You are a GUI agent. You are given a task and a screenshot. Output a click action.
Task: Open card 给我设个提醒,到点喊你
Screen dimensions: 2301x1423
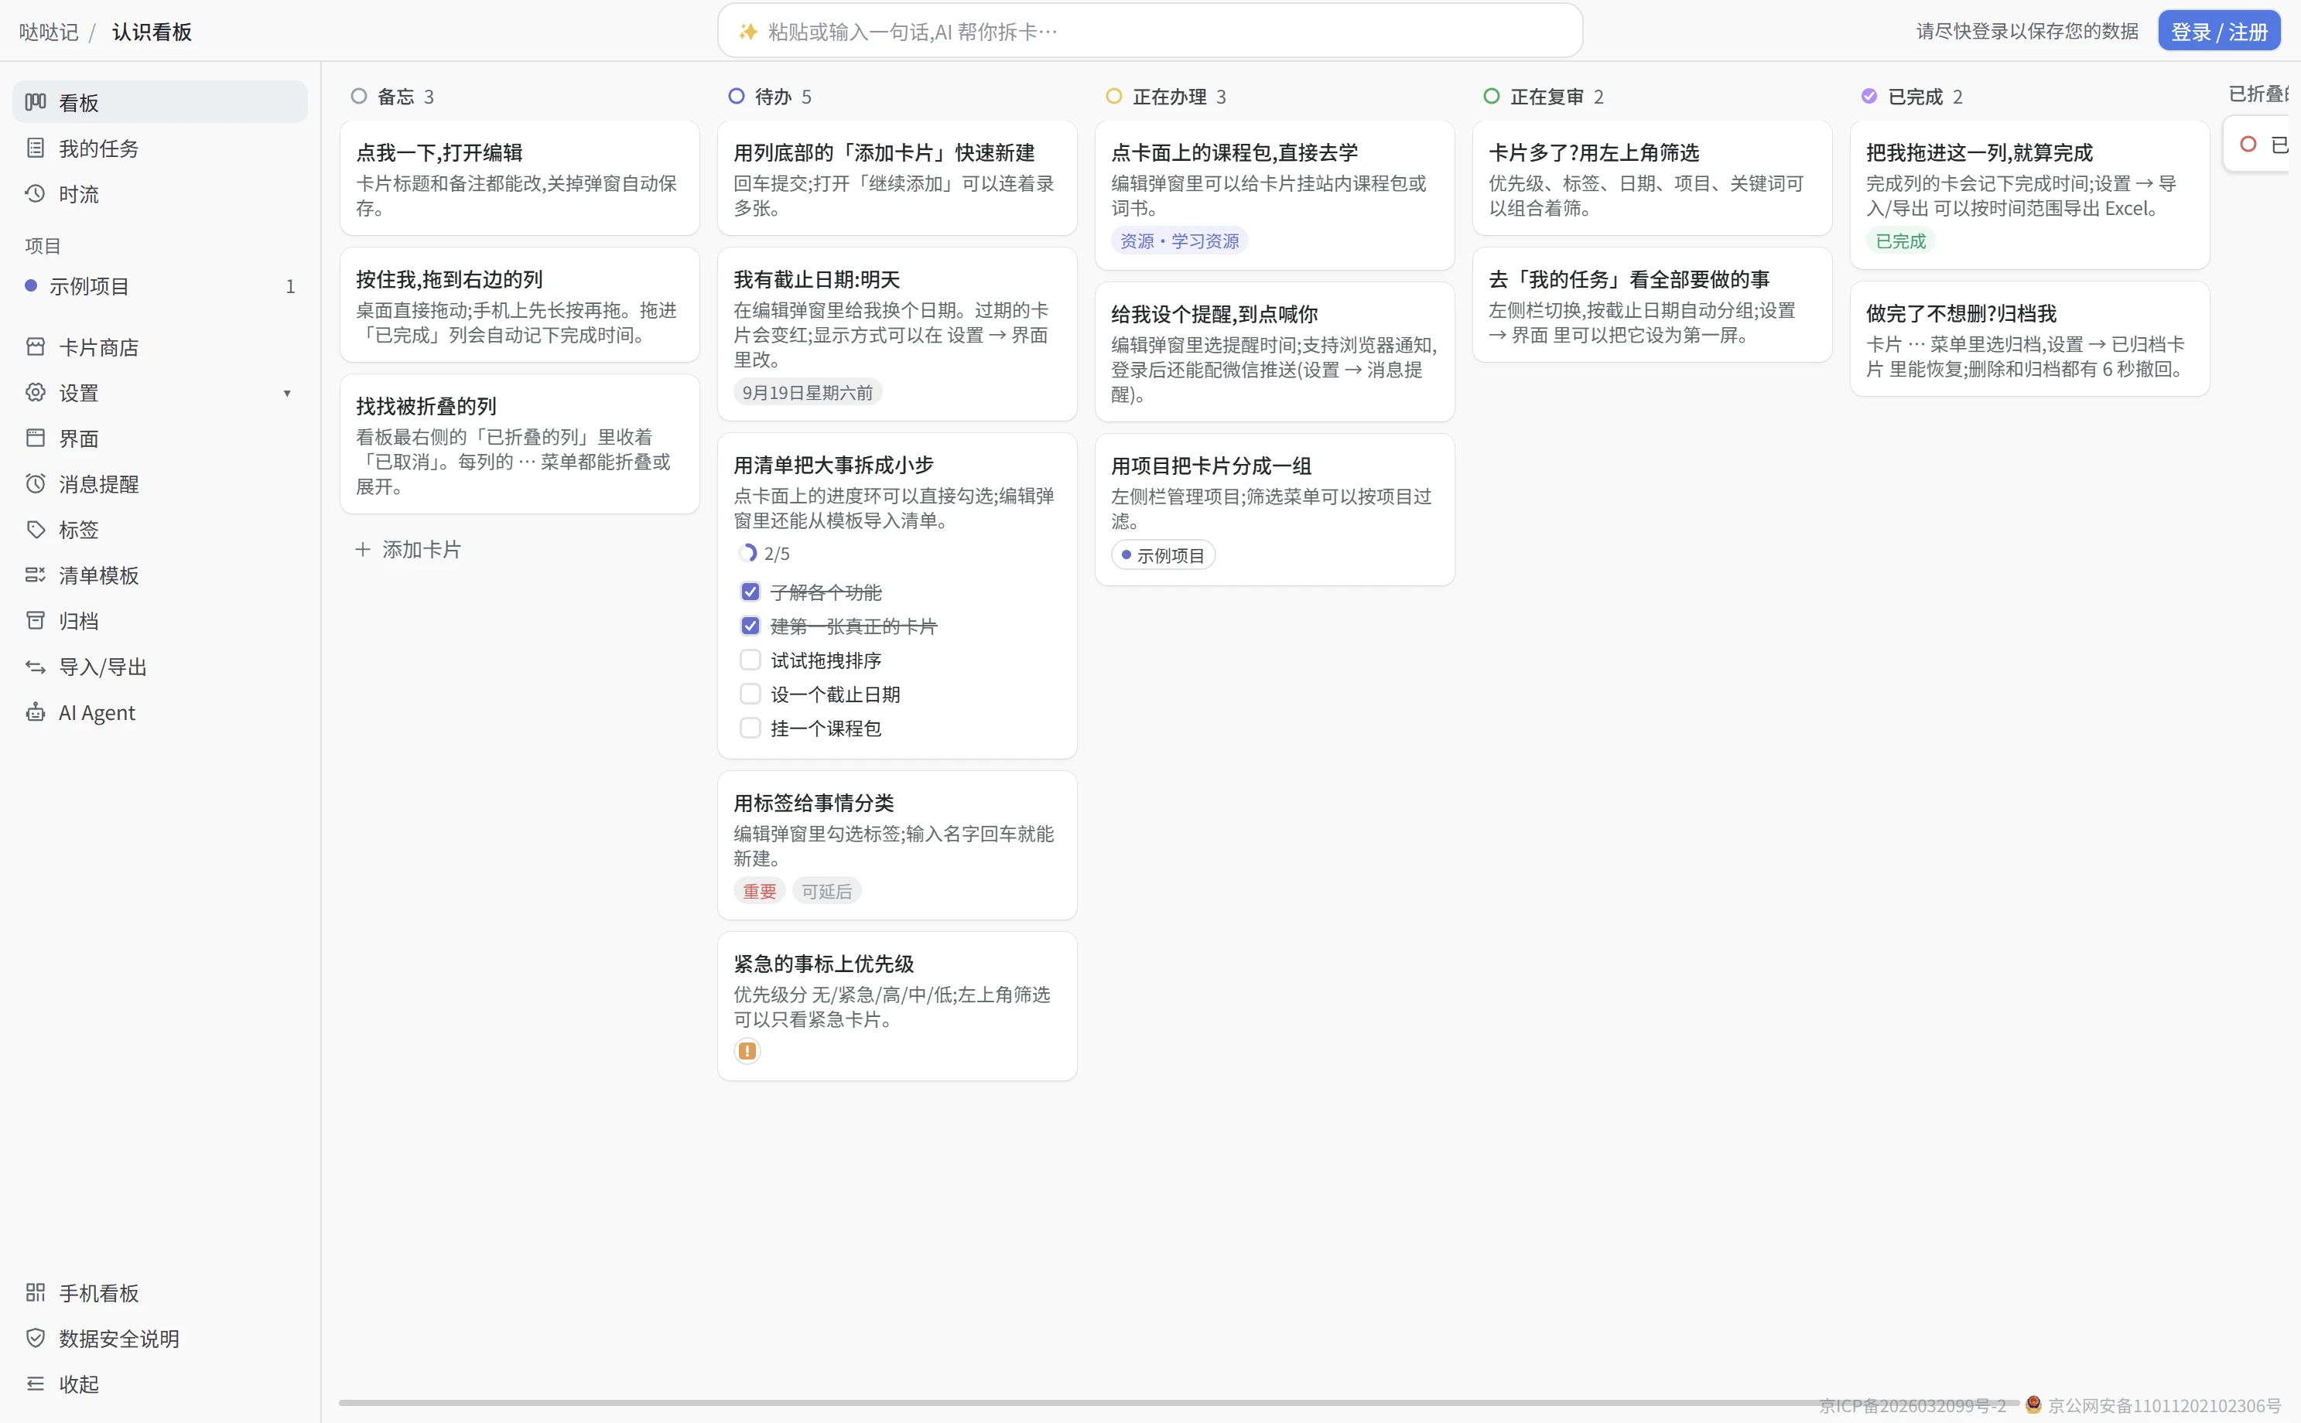tap(1275, 351)
